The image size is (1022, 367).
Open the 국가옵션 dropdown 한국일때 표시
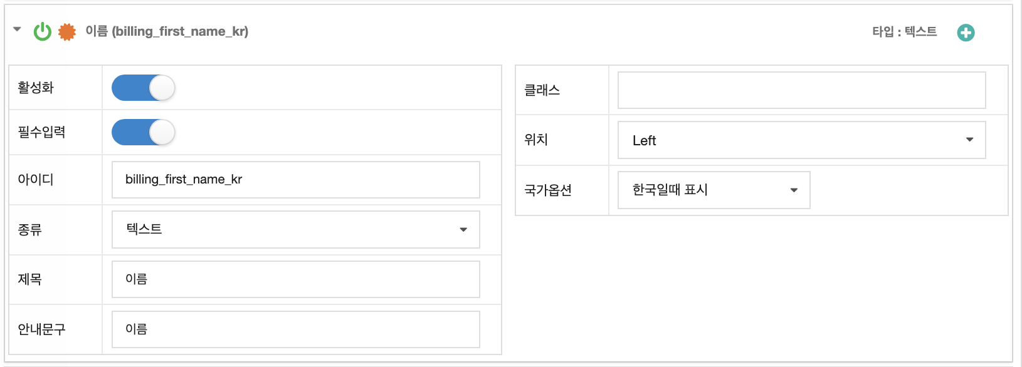(x=714, y=190)
